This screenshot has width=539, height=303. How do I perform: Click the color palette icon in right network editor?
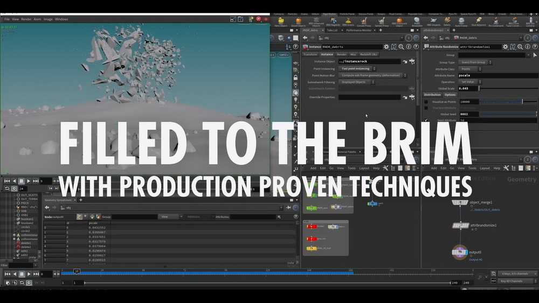pyautogui.click(x=528, y=168)
